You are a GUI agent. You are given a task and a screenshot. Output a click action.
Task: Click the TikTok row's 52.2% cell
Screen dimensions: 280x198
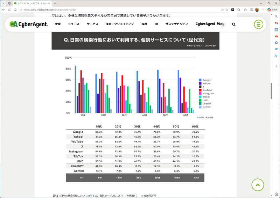(x=99, y=156)
